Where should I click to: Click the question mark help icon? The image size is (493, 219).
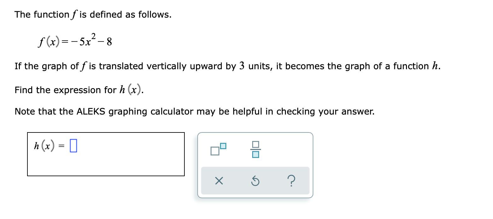(292, 180)
